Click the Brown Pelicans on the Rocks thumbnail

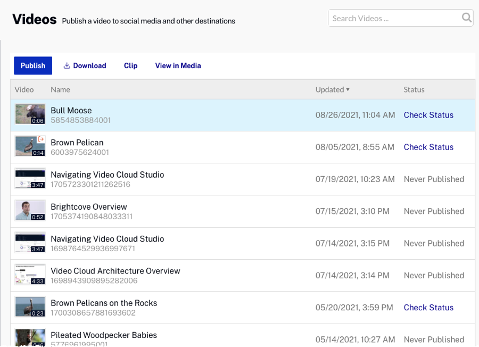pyautogui.click(x=30, y=307)
